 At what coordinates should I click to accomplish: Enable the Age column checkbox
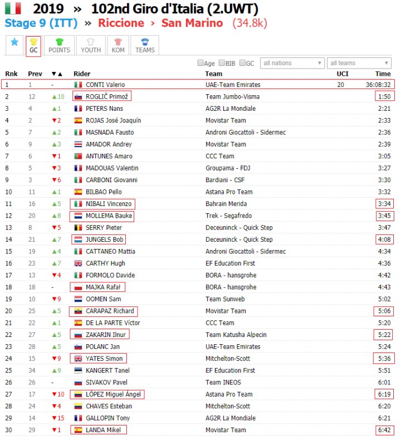point(200,63)
